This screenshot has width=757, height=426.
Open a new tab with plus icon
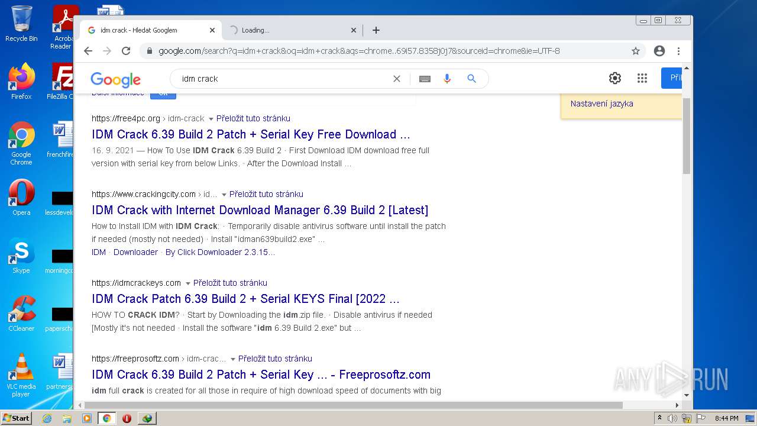click(x=376, y=30)
